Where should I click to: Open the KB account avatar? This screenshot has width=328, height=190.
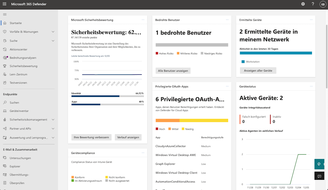coord(323,4)
